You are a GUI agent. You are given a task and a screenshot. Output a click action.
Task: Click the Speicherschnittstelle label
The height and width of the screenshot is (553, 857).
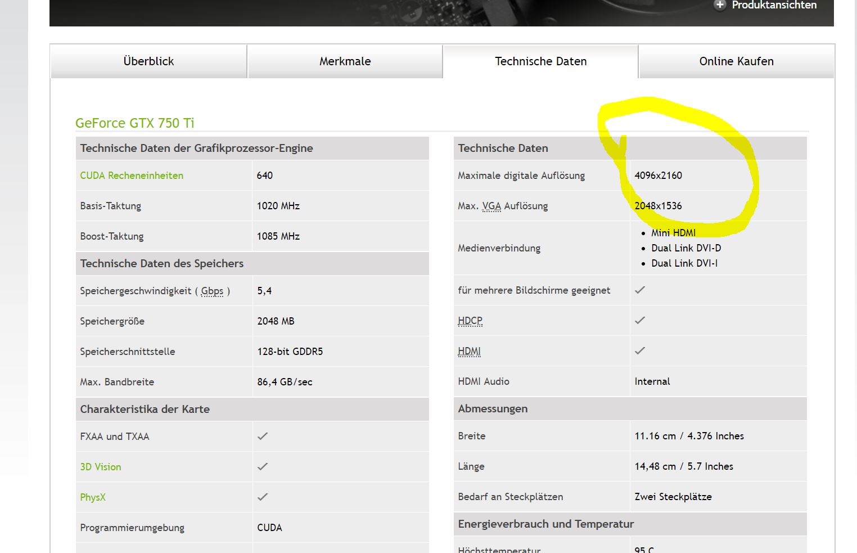[128, 352]
